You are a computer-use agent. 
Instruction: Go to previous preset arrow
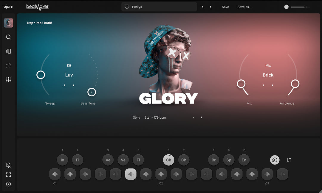click(x=202, y=7)
